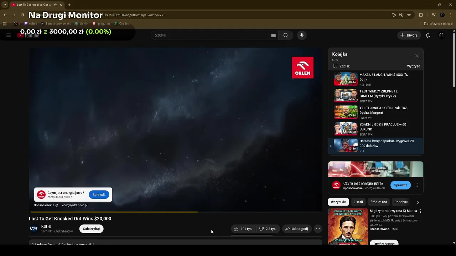Open the media controls icon in toolbar
Viewport: 456px width, 256px height.
(434, 15)
